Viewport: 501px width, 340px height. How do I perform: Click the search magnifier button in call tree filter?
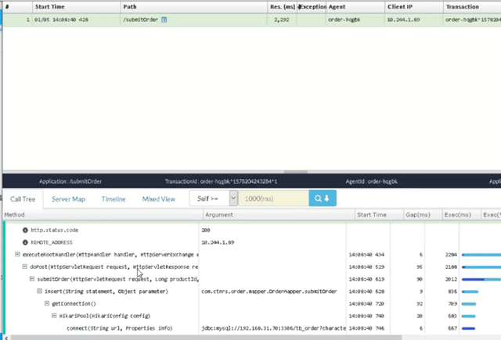click(323, 199)
